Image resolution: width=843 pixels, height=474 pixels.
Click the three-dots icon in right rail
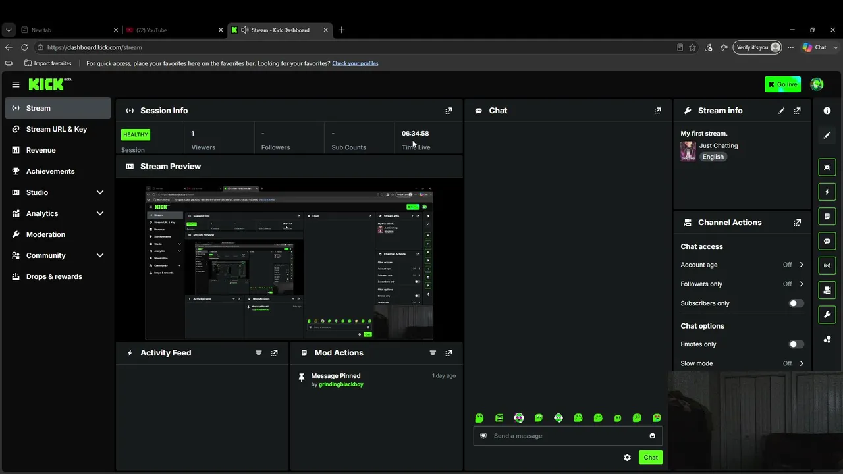(x=827, y=339)
